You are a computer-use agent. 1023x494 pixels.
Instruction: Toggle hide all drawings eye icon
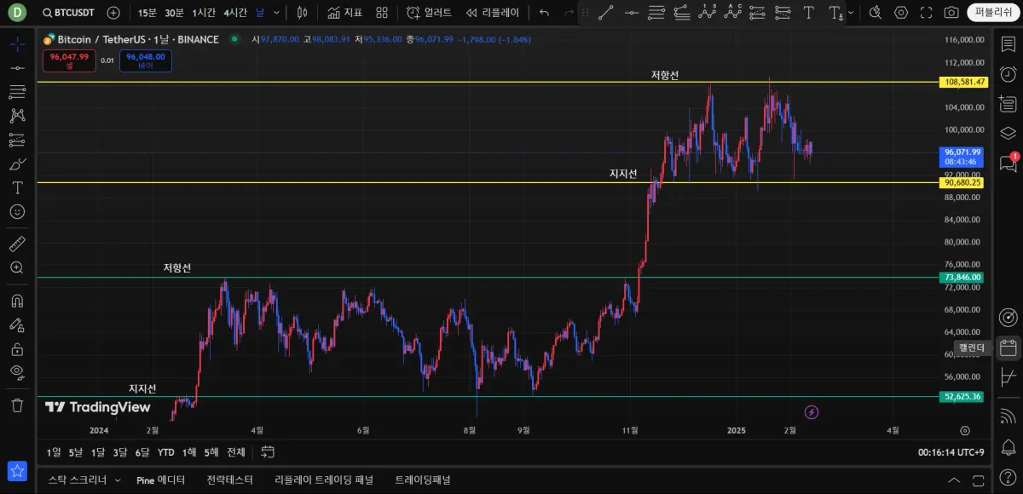[17, 372]
